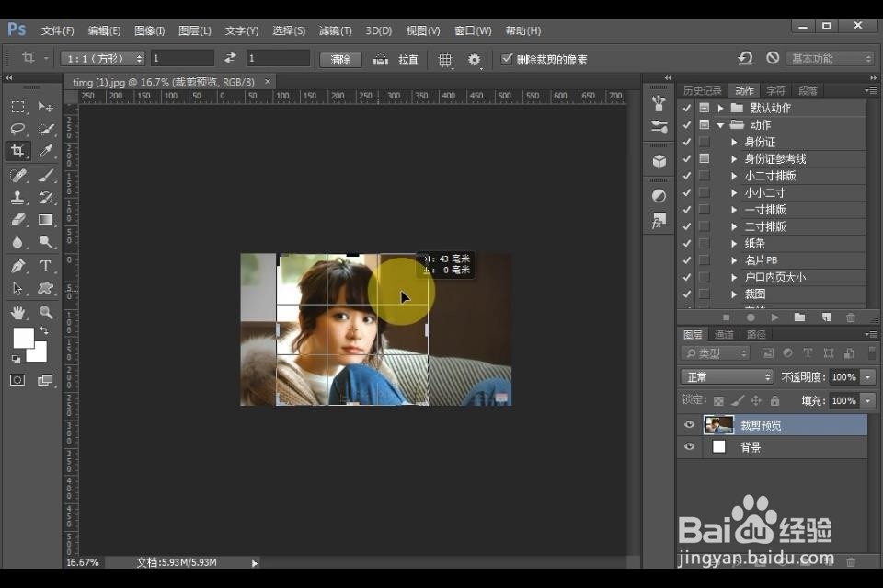Select the Spot Healing Brush tool

point(17,176)
